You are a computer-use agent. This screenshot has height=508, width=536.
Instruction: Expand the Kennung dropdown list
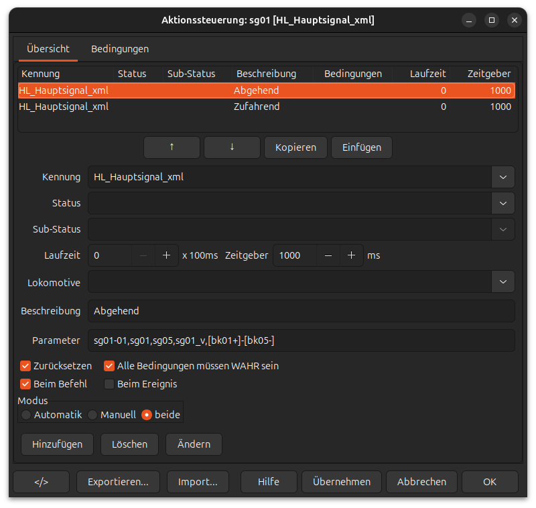(503, 177)
